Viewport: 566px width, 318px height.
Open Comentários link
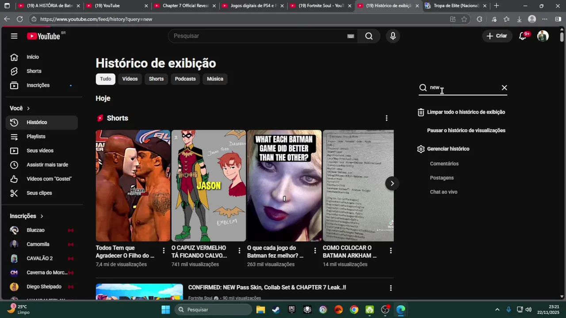click(444, 164)
